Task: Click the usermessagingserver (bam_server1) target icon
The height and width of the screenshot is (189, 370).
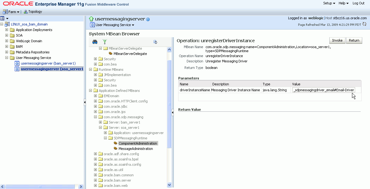Action: [17, 63]
